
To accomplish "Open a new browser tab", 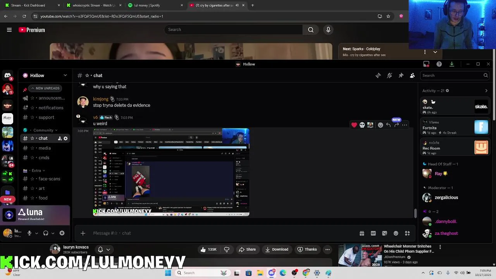I will pos(253,5).
